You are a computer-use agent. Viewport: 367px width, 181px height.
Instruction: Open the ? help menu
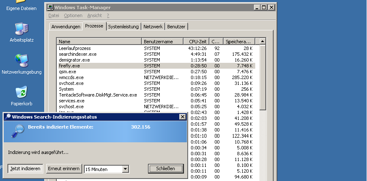pos(108,15)
